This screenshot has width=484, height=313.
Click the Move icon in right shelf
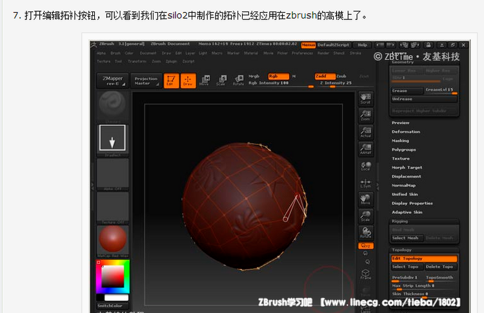pyautogui.click(x=366, y=199)
